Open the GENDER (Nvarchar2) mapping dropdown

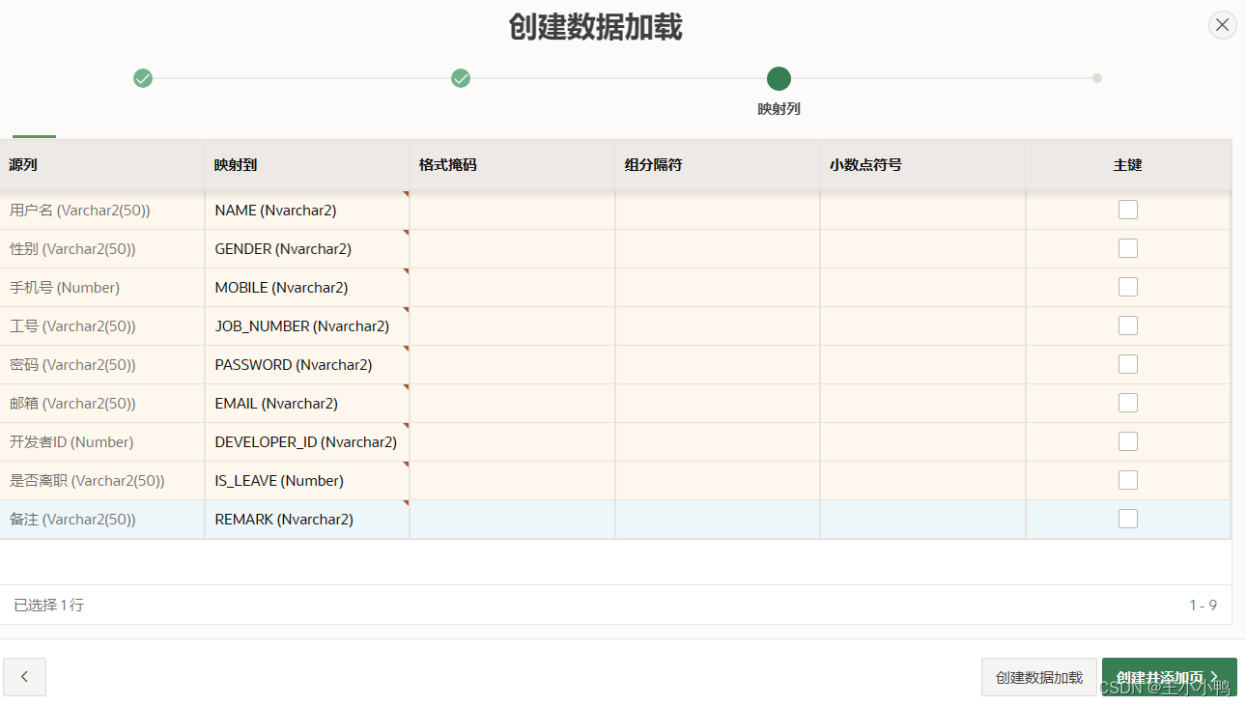(x=307, y=248)
